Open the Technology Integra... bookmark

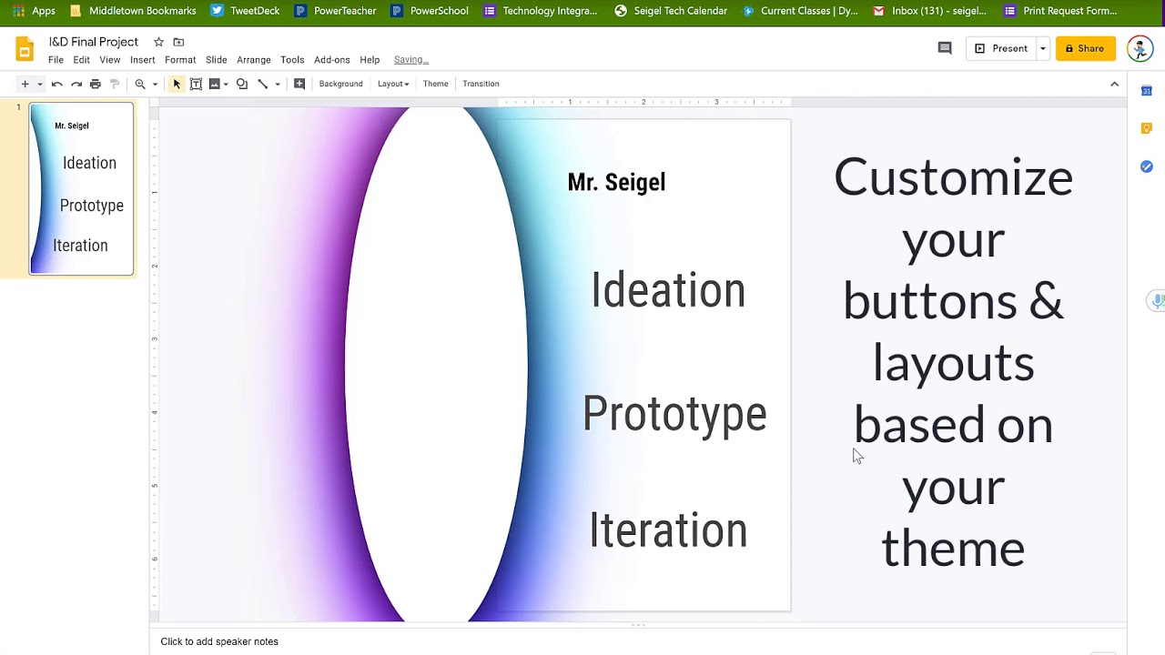(x=541, y=11)
